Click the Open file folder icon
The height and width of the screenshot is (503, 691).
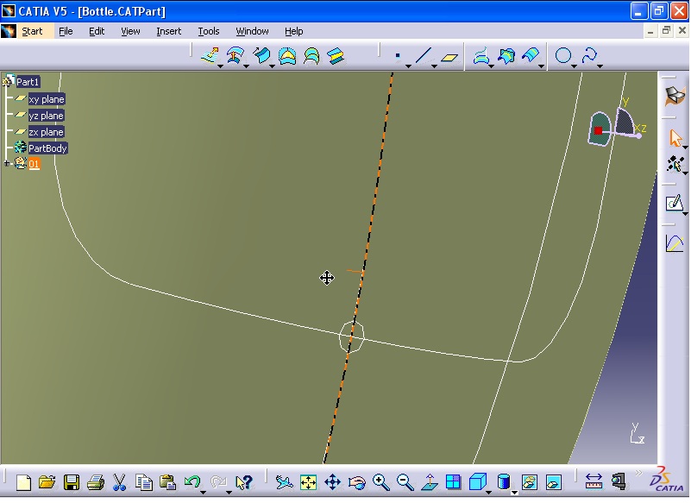click(x=47, y=482)
